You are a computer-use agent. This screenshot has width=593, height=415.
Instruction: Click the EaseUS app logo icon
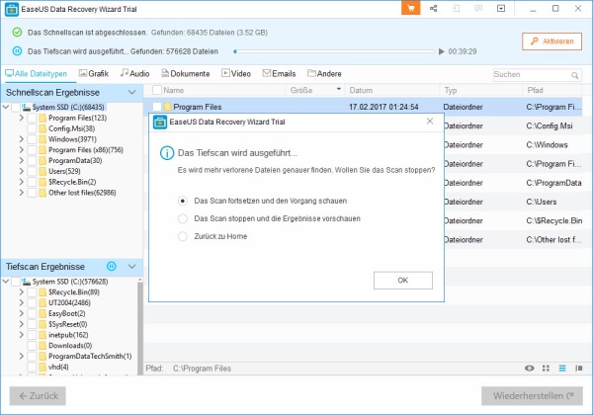11,9
